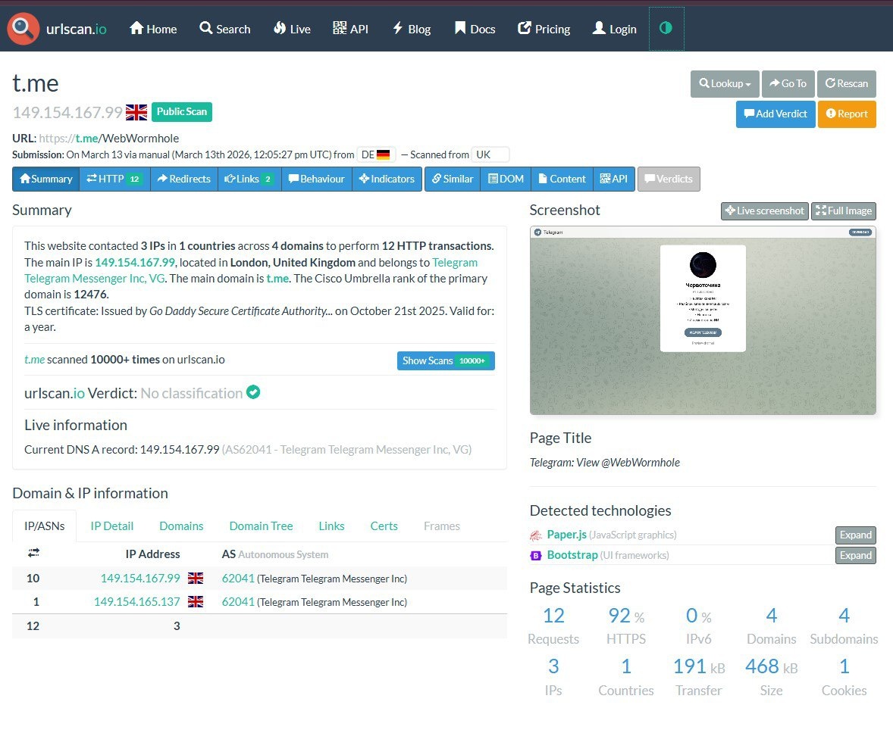Image resolution: width=893 pixels, height=730 pixels.
Task: Click the Login link
Action: point(615,29)
